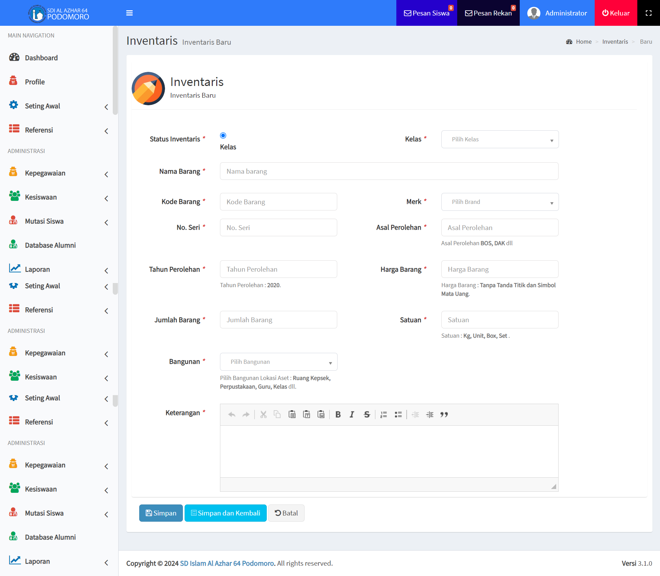Select the Kelas radio button
This screenshot has width=660, height=576.
click(223, 135)
